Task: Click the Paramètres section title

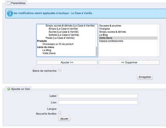Action: pyautogui.click(x=18, y=3)
